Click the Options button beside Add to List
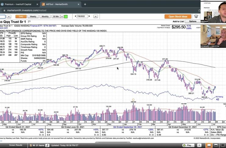 pos(192,21)
